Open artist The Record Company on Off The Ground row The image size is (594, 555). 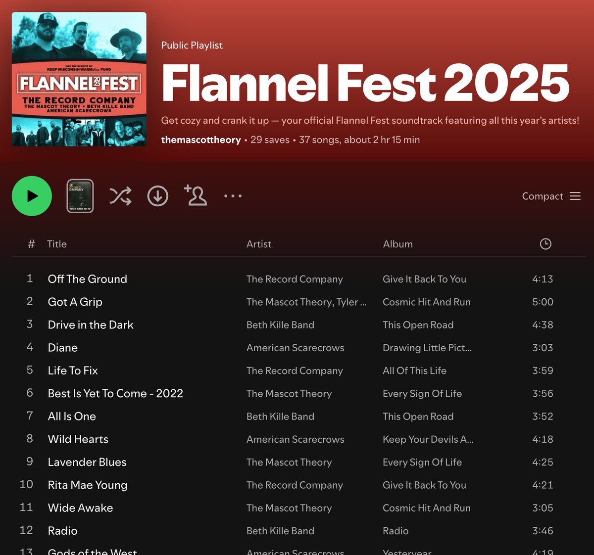click(295, 279)
